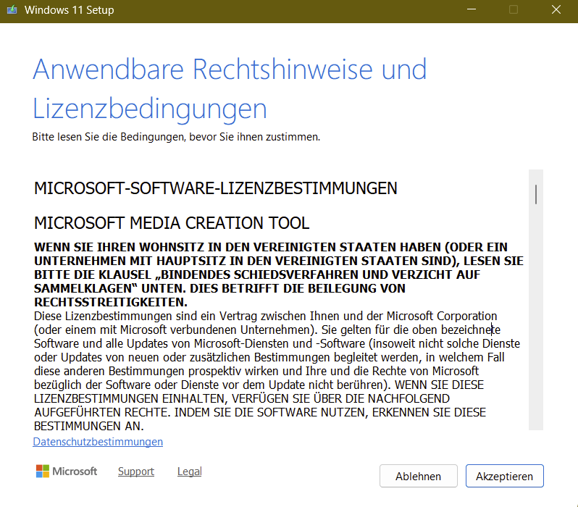Open the Legal link
This screenshot has height=507, width=578.
(x=190, y=472)
